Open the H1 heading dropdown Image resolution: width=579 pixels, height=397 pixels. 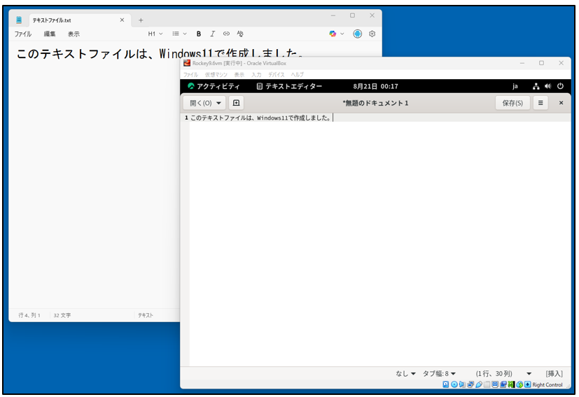[x=155, y=34]
